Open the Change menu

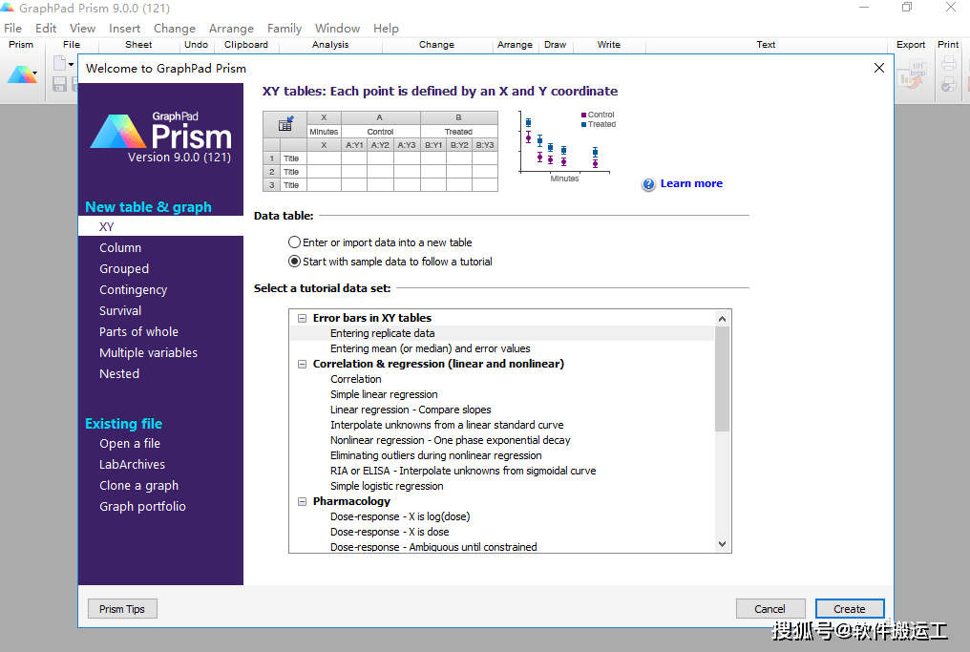point(175,29)
